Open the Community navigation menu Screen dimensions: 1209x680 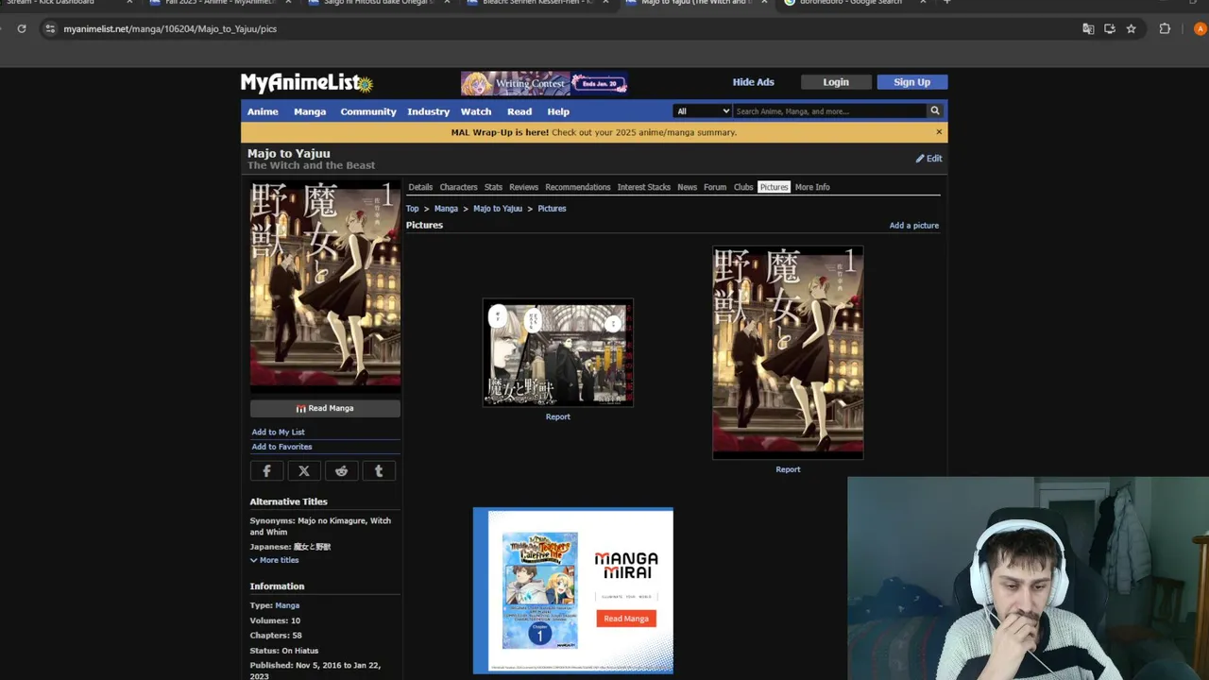pos(368,111)
